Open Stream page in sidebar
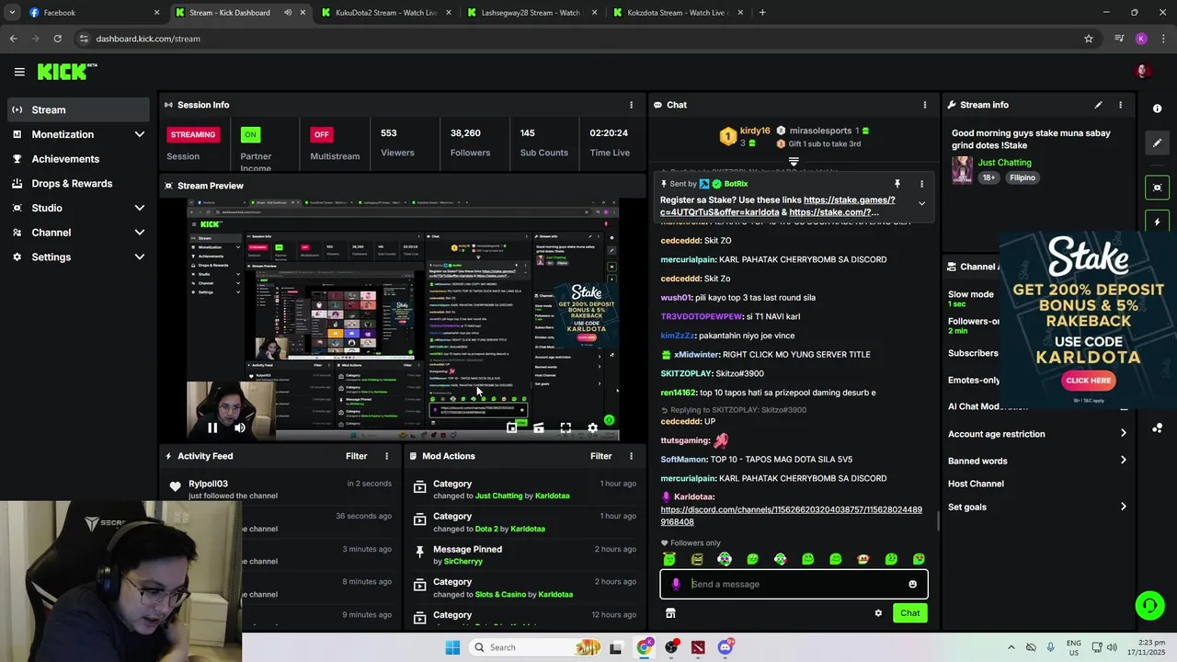Viewport: 1177px width, 662px height. pos(78,109)
